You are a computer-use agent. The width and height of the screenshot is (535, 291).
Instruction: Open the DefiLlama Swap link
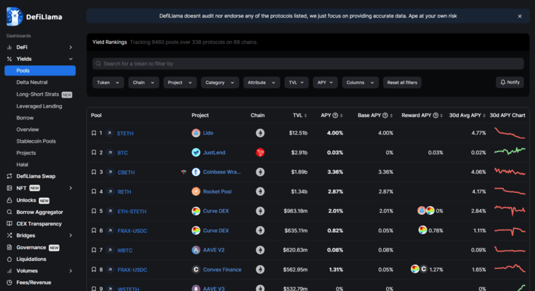click(36, 176)
